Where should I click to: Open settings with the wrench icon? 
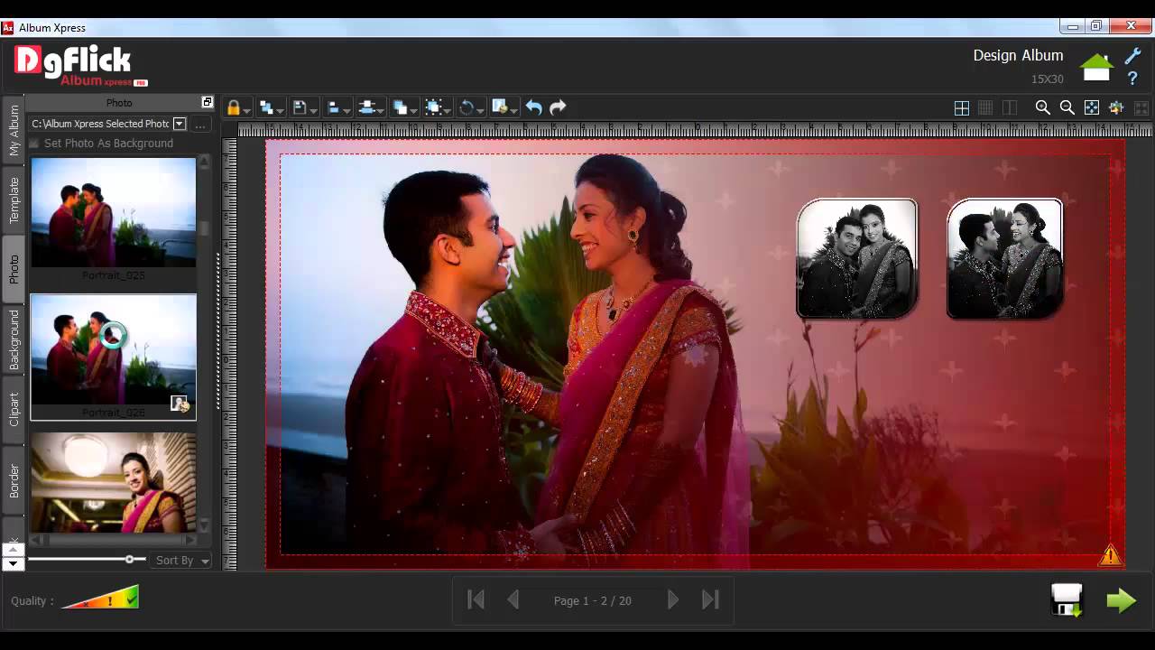tap(1132, 56)
